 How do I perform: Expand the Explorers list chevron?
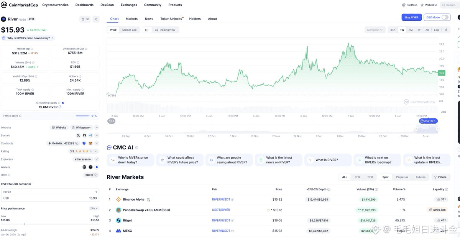tap(97, 159)
